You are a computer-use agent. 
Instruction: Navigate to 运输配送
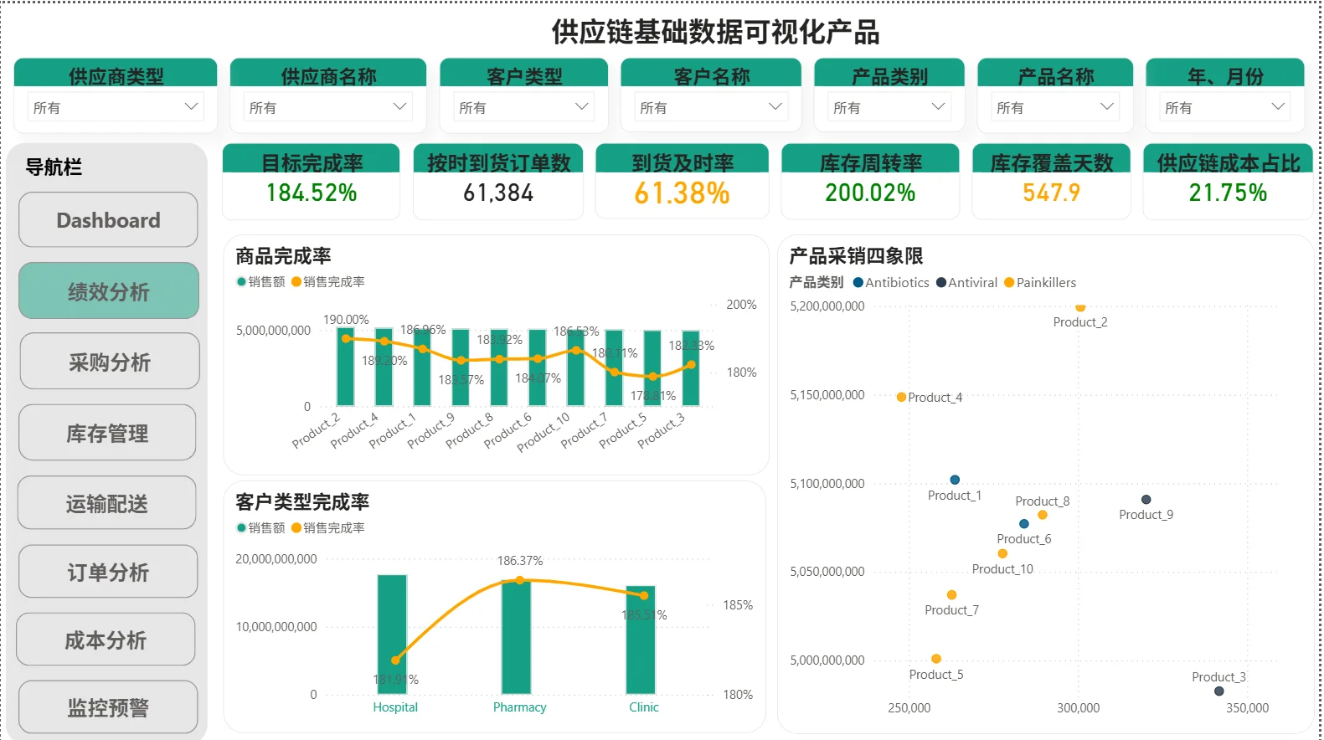click(106, 503)
